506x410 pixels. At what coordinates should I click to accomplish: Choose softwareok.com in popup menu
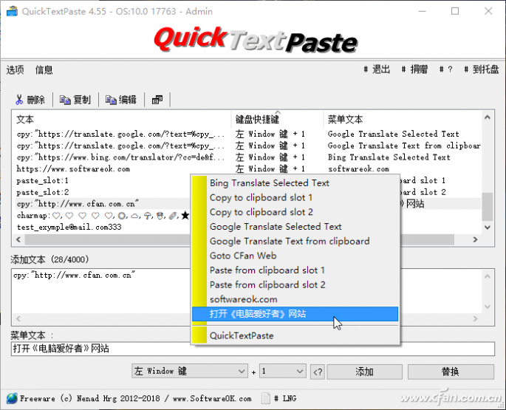click(x=295, y=299)
